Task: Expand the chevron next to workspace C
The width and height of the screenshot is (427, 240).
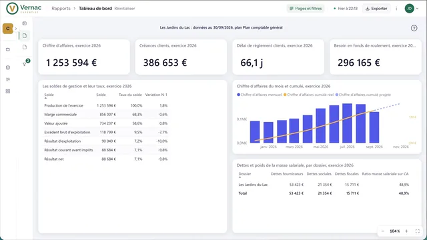Action: coord(16,29)
